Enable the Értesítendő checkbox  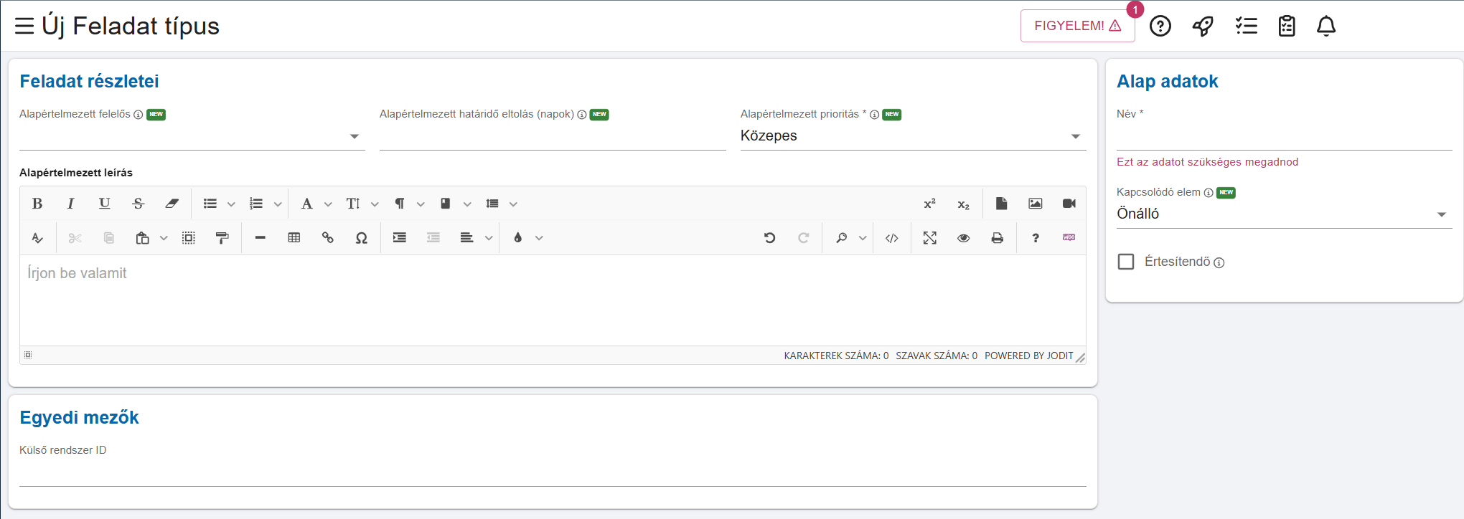tap(1126, 262)
